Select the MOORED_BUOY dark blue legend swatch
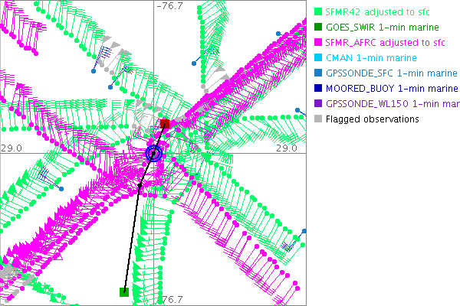460x306 pixels. click(318, 89)
